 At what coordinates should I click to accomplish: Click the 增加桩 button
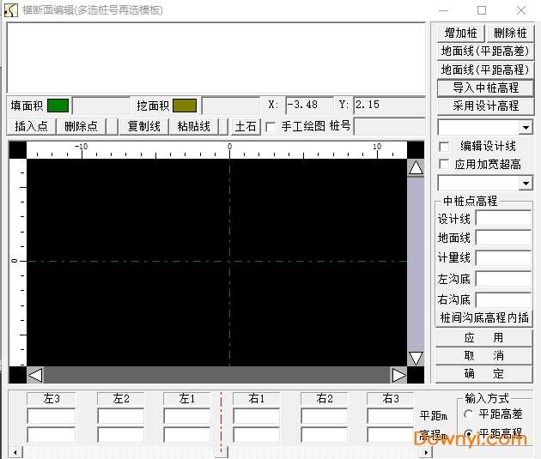point(460,33)
